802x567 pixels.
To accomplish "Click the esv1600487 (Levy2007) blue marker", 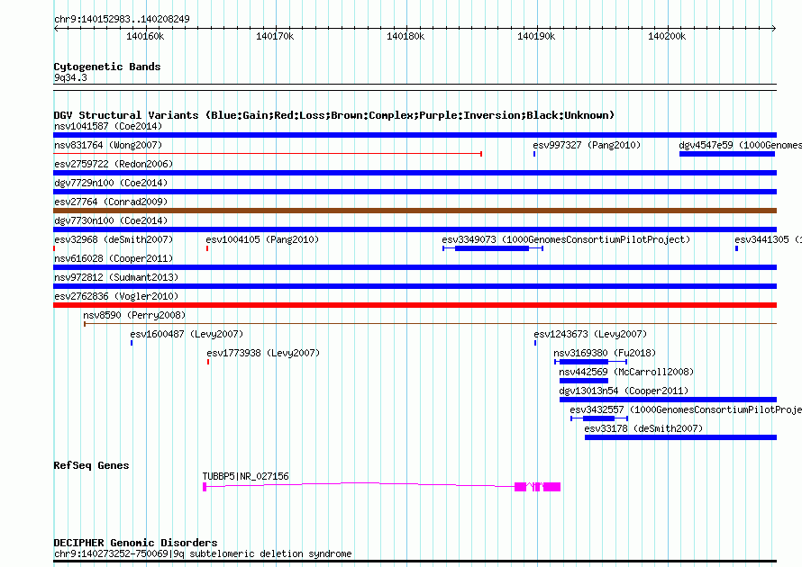I will pyautogui.click(x=132, y=343).
